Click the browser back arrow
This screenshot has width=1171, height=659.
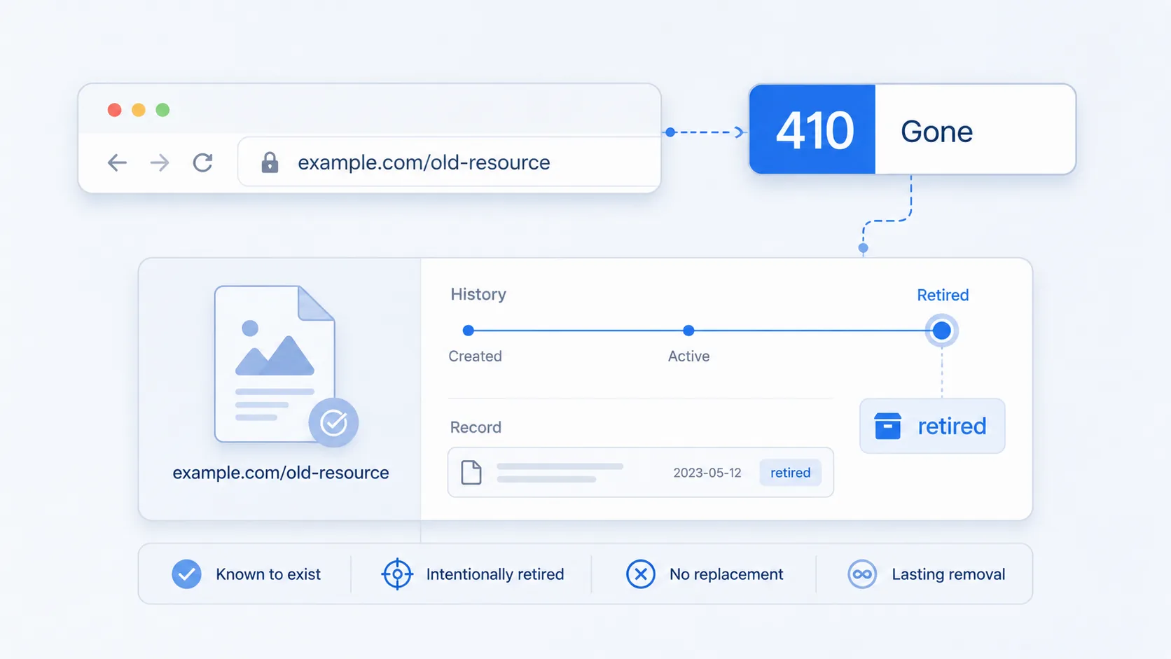tap(117, 162)
